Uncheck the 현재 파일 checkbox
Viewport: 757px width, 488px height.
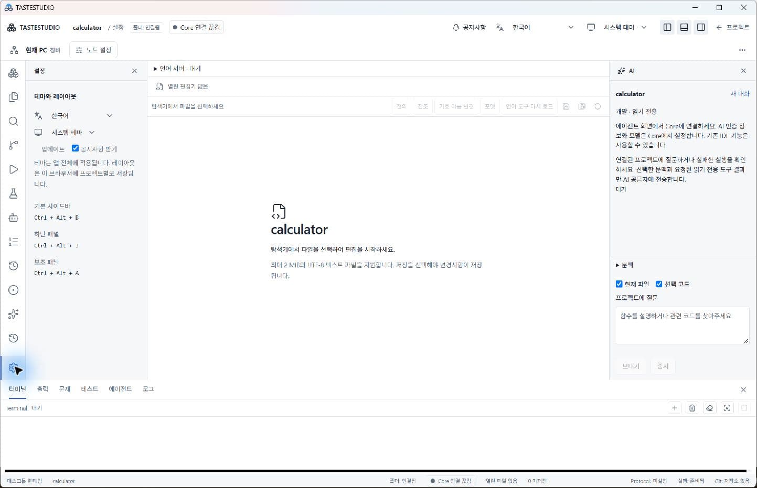[x=619, y=284]
